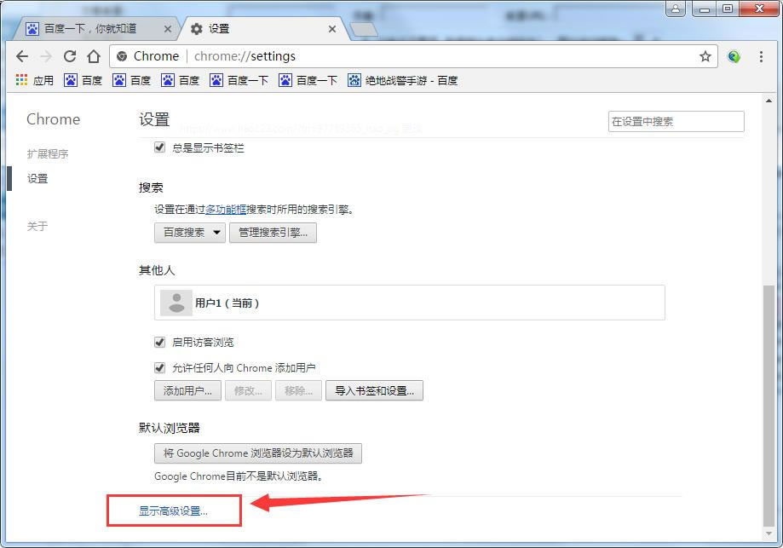The image size is (783, 548).
Task: Open 关于 in the sidebar
Action: click(x=37, y=226)
